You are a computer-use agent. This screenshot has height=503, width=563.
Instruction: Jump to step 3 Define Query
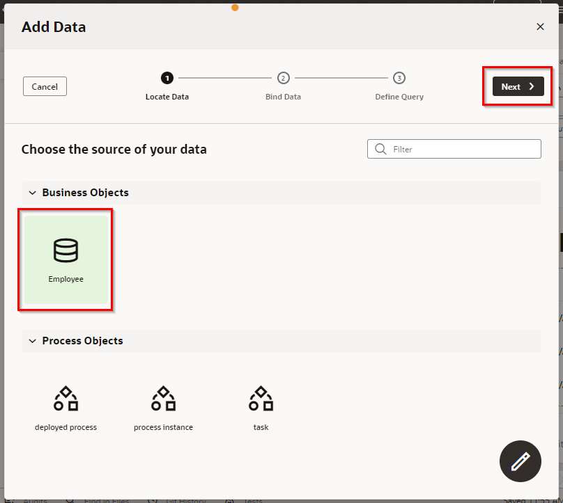tap(399, 79)
